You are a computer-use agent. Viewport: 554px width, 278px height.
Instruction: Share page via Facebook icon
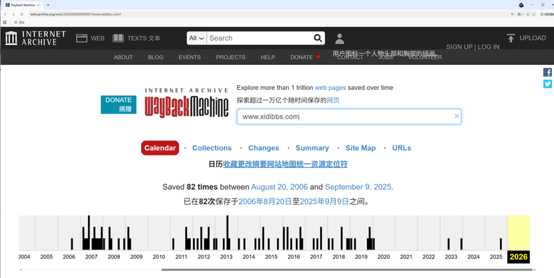(x=547, y=73)
